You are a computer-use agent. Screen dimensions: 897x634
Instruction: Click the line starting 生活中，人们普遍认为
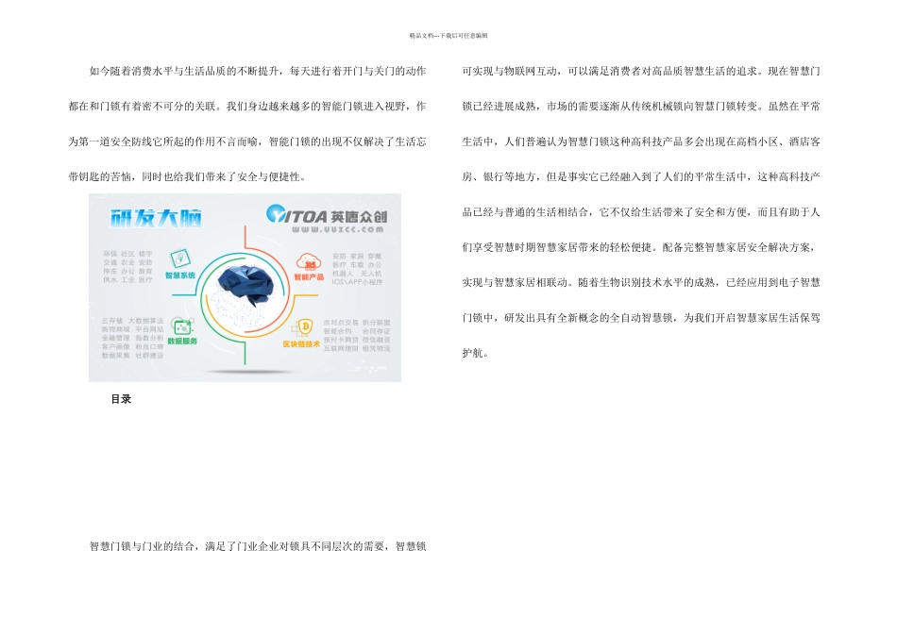[x=641, y=142]
